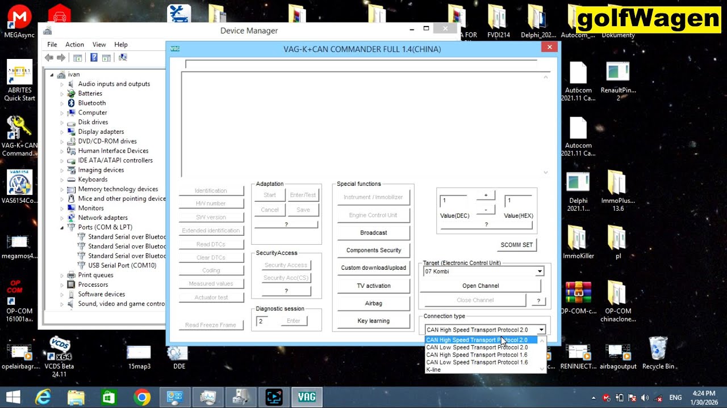Click output text area scrollbar down arrow
Screen dimensions: 727x408
point(546,172)
